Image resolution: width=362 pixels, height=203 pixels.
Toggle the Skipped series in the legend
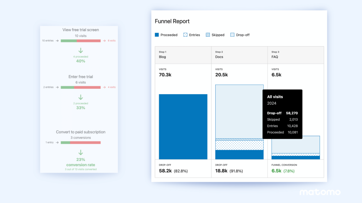tap(215, 35)
